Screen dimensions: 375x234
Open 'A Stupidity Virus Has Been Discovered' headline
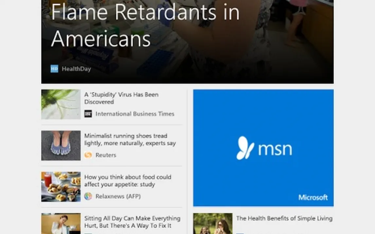point(121,98)
